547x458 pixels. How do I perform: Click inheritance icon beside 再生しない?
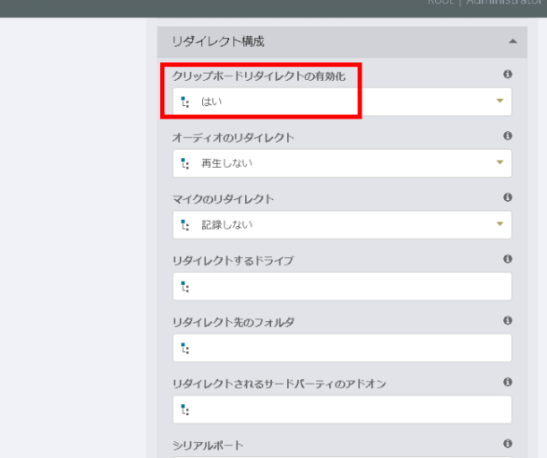pos(185,163)
